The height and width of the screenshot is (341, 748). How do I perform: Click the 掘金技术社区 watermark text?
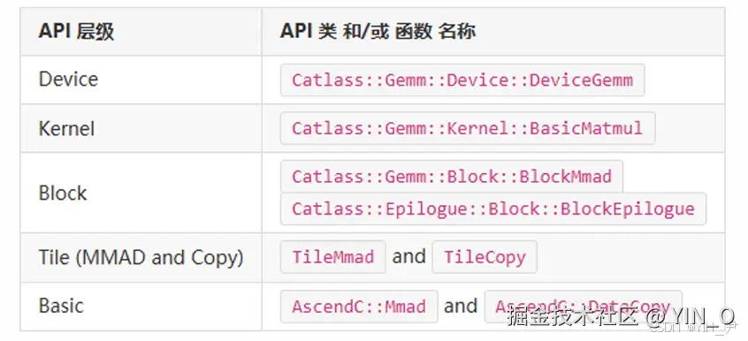[573, 316]
